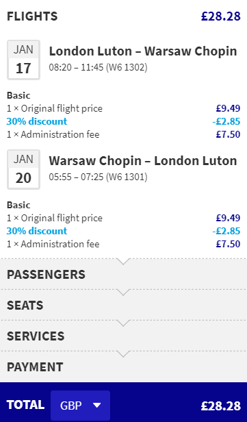The height and width of the screenshot is (422, 247).
Task: Click Warsaw Chopin – London Luton flight title
Action: pyautogui.click(x=143, y=161)
